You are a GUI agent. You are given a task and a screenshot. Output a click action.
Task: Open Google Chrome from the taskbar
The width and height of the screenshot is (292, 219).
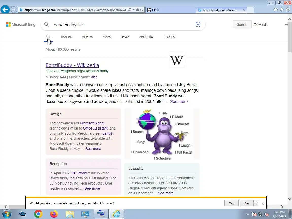[38, 214]
